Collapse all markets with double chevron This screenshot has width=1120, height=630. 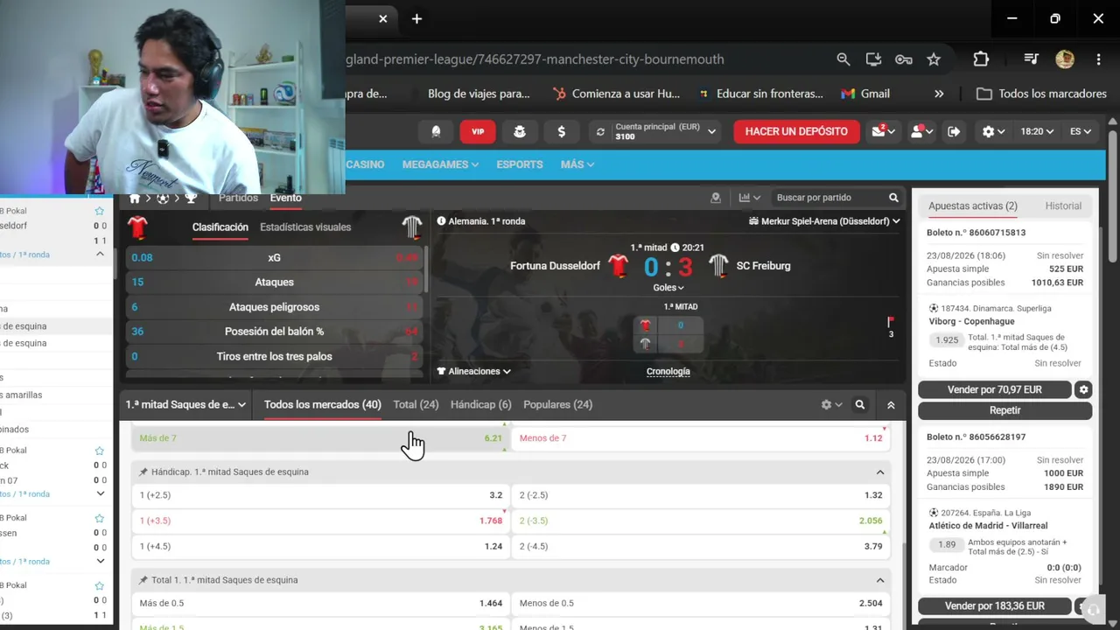pos(891,404)
